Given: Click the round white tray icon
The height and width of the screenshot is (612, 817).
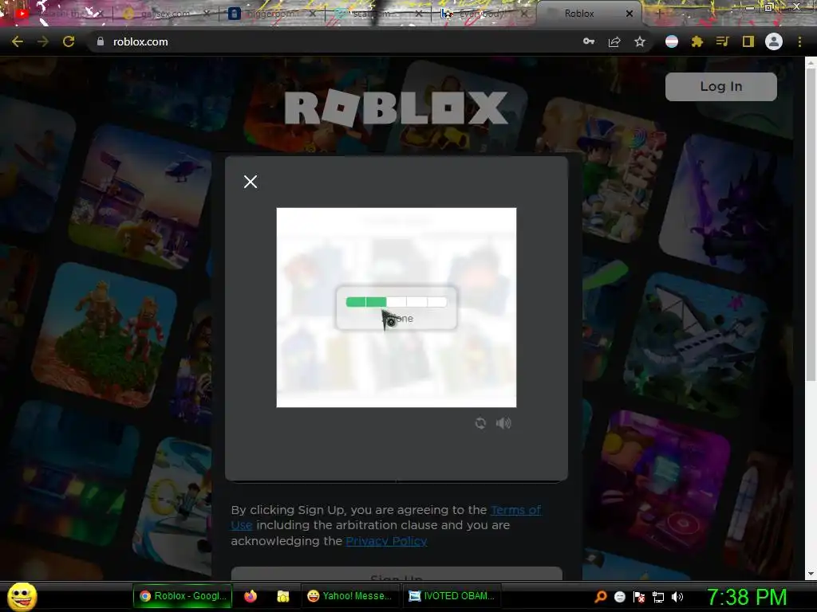Looking at the screenshot, I should pyautogui.click(x=619, y=597).
